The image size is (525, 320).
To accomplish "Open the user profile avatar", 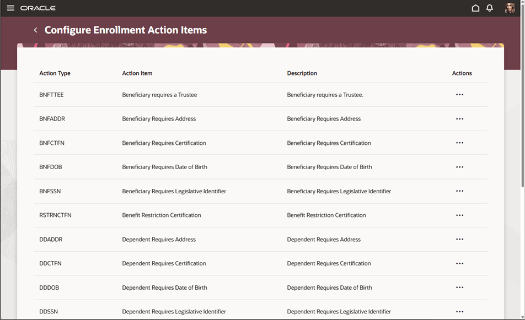I will point(510,8).
